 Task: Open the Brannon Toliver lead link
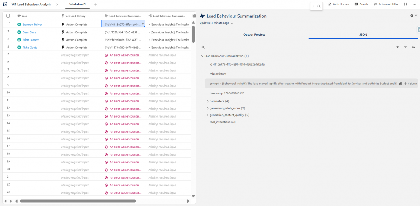tap(32, 25)
